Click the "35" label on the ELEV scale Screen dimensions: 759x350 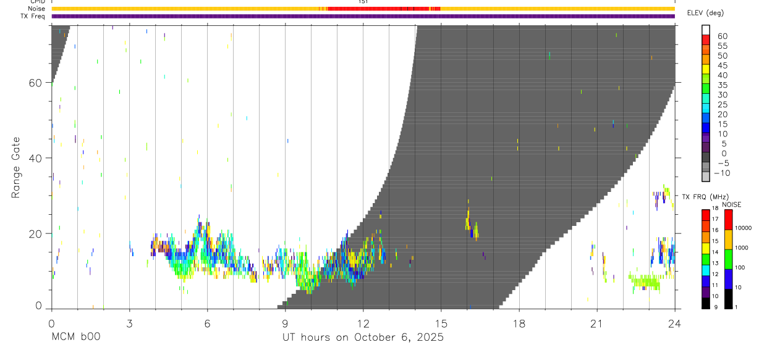[x=721, y=85]
